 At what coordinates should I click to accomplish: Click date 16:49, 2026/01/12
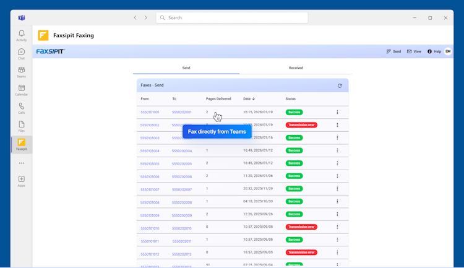[x=258, y=150]
